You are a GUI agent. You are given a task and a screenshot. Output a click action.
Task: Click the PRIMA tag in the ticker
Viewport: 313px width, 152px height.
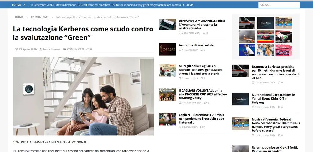(x=189, y=5)
